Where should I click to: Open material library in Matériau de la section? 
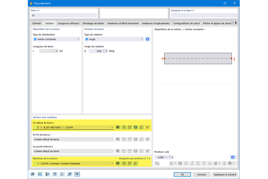[118, 163]
